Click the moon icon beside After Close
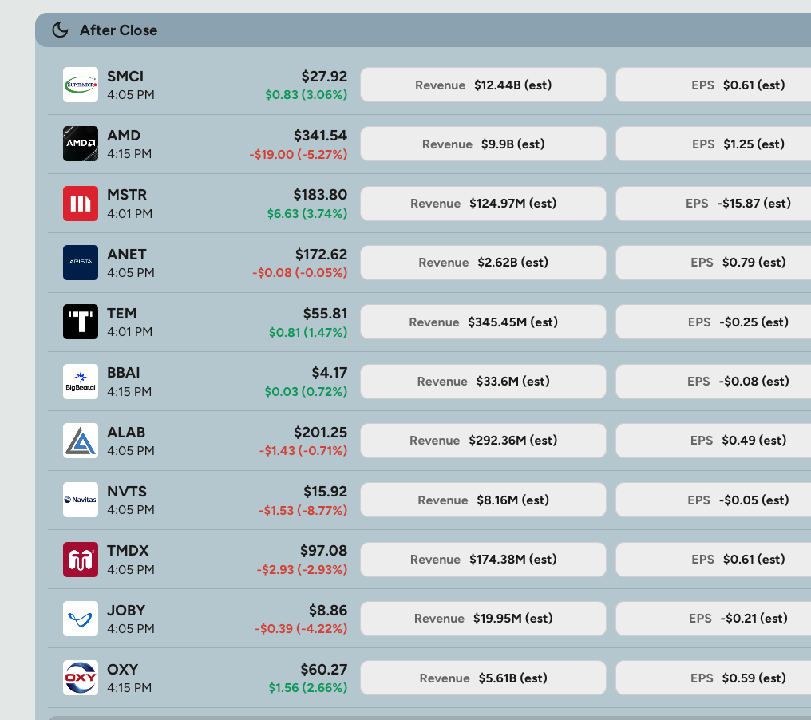 pyautogui.click(x=60, y=30)
